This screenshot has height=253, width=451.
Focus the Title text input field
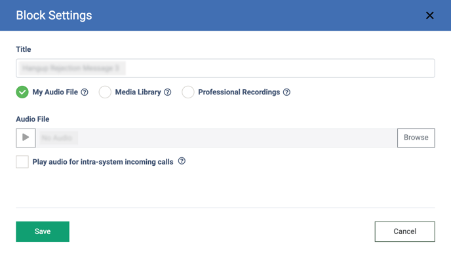pyautogui.click(x=226, y=68)
